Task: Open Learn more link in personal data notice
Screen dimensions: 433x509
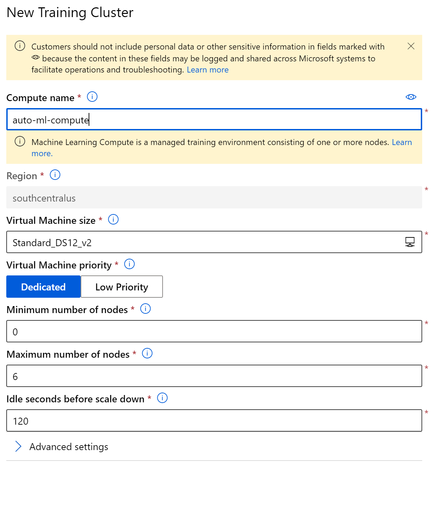Action: [x=208, y=70]
